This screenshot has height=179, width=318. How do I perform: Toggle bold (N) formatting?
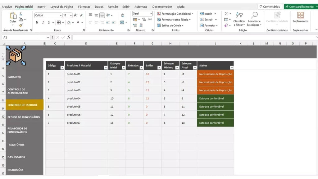37,22
